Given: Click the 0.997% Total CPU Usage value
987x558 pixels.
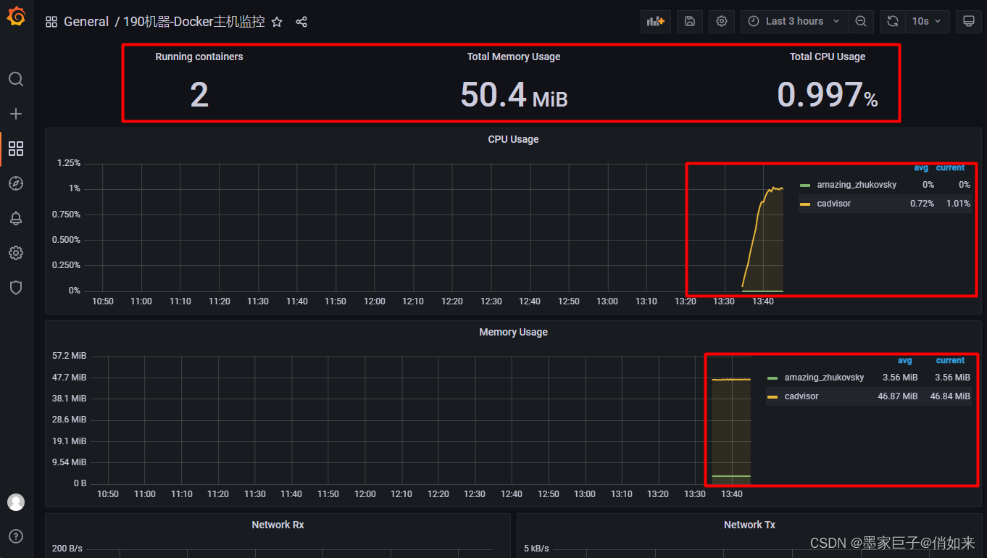Looking at the screenshot, I should (828, 95).
